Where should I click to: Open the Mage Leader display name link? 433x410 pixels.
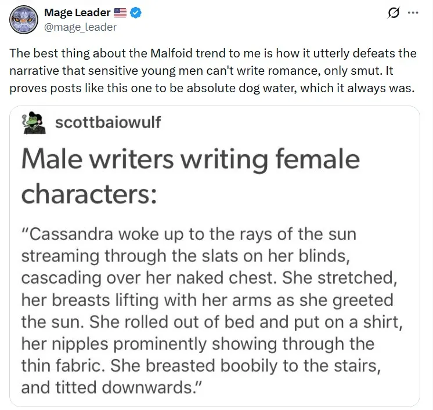click(77, 13)
